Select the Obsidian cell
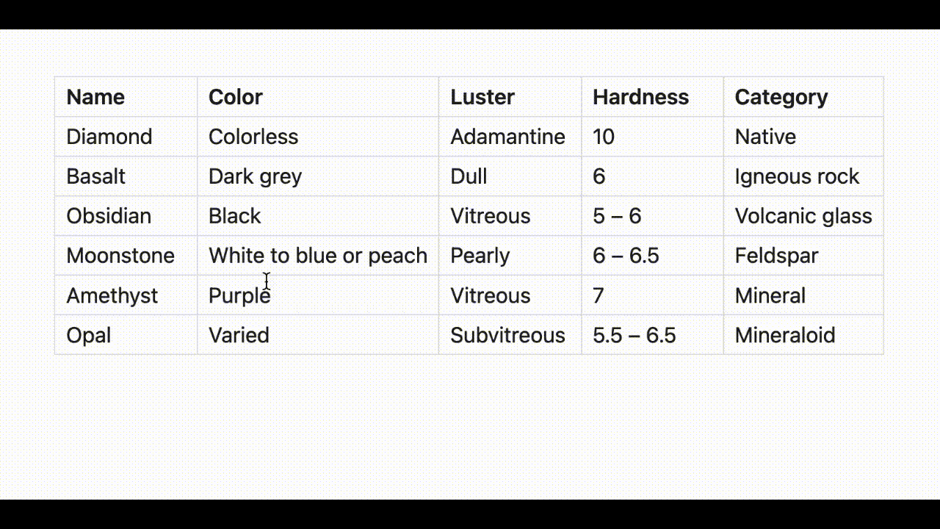This screenshot has height=529, width=940. [109, 216]
